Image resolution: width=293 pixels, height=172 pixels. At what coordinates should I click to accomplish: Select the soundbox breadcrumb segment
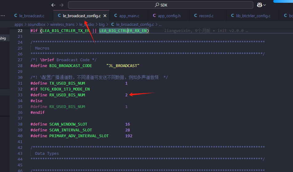pos(36,25)
